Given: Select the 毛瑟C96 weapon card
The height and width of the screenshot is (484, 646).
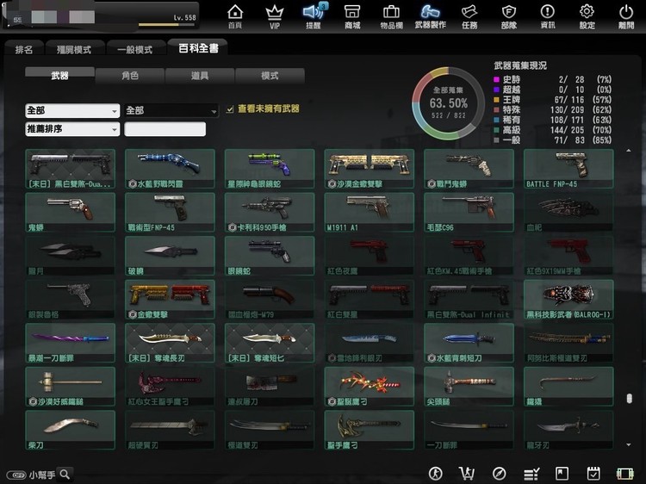Looking at the screenshot, I should 469,212.
